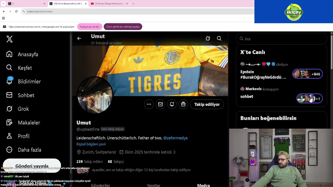
Task: Open Sohbet envelope icon
Action: (x=9, y=95)
